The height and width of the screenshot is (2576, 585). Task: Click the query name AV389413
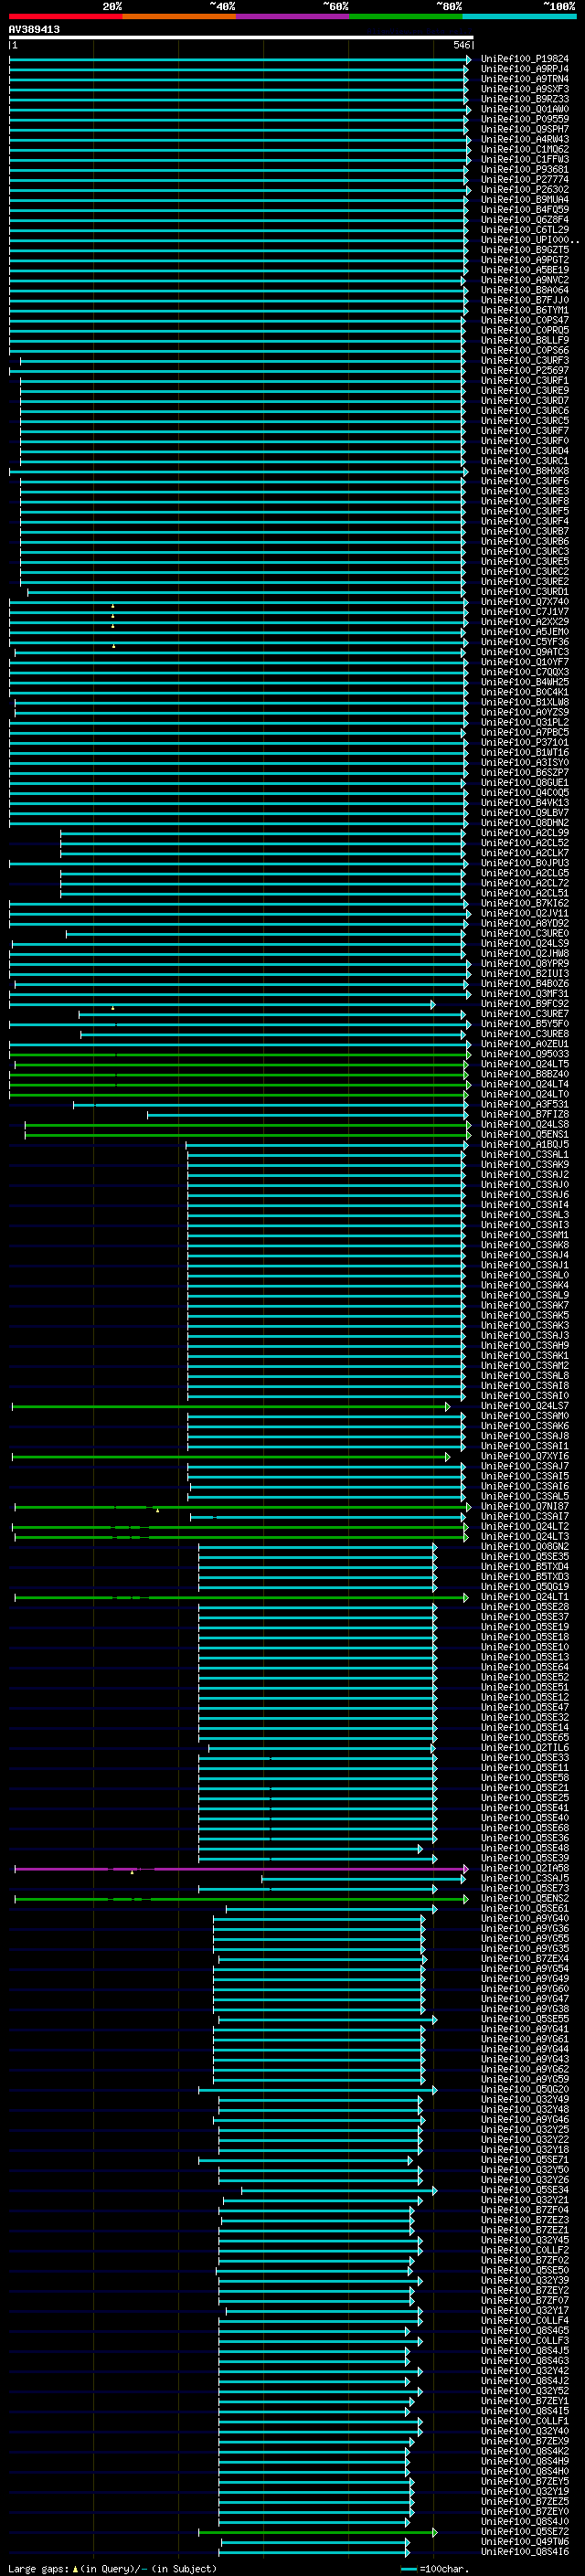[34, 29]
